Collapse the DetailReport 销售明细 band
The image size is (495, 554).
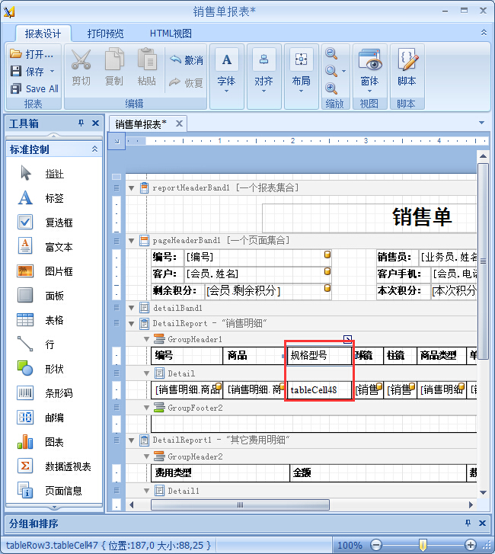point(131,324)
